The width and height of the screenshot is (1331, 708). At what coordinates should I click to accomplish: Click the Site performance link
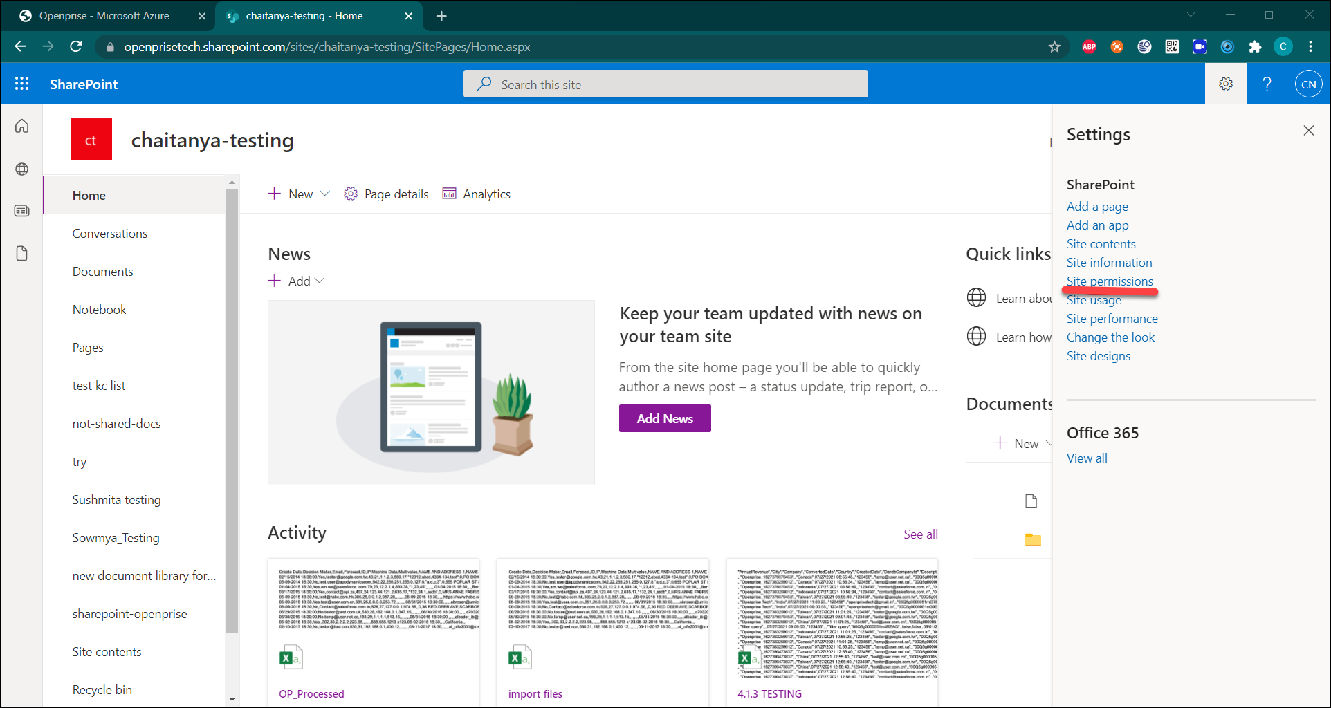click(1112, 318)
